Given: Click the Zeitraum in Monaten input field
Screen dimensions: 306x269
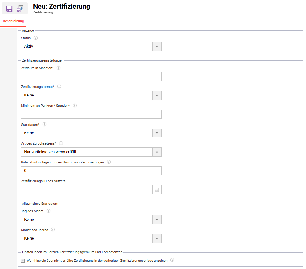Looking at the screenshot, I should tap(91, 77).
